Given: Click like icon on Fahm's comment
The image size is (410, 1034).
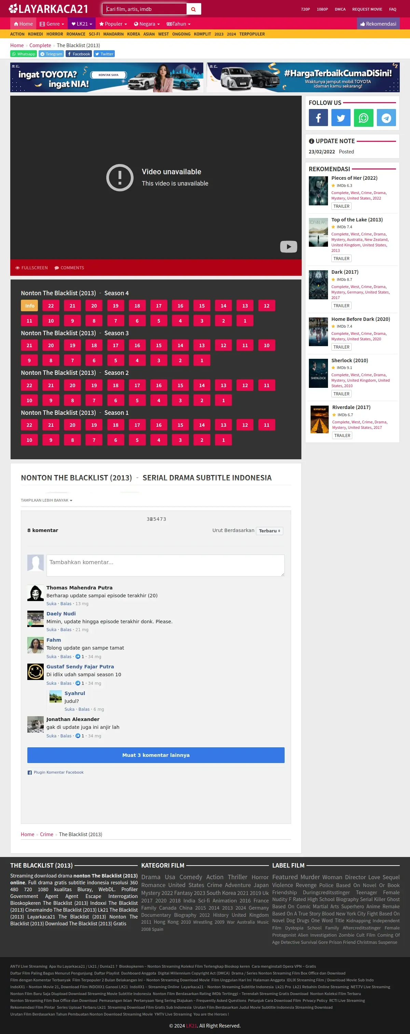Looking at the screenshot, I should [x=78, y=657].
